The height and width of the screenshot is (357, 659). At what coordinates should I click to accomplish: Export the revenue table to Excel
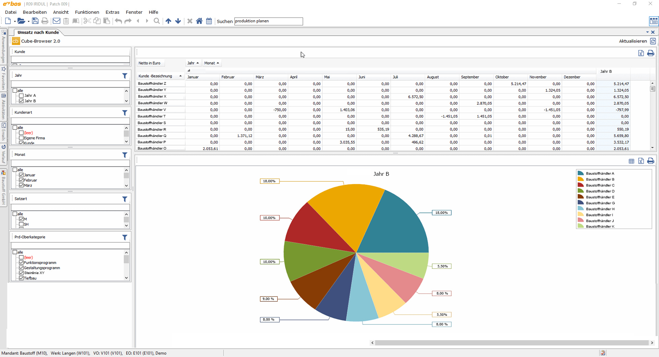[x=641, y=53]
